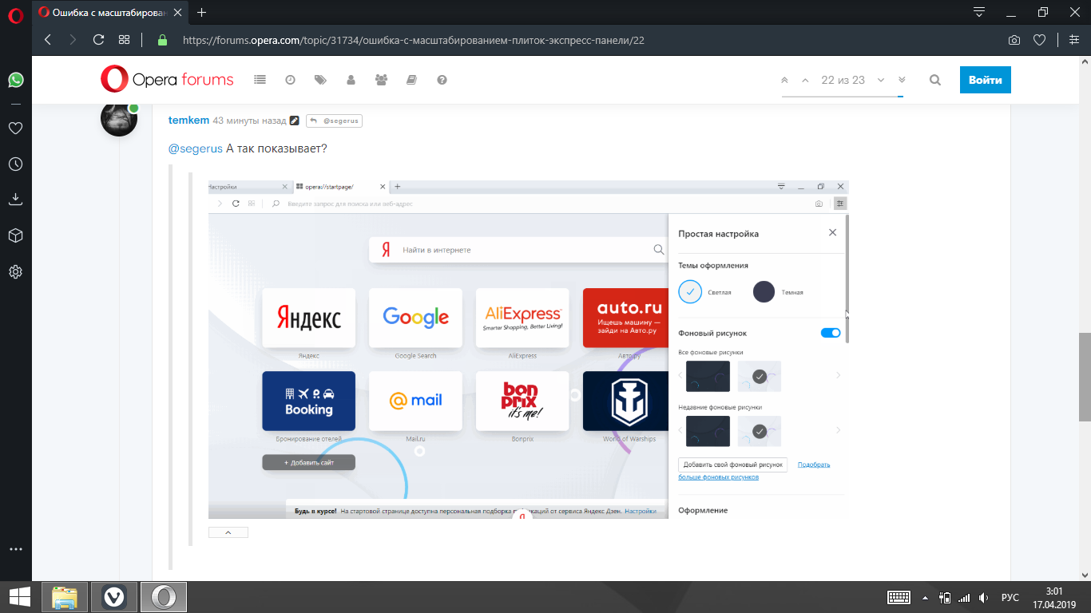Click the Войти login button
Screen dimensions: 1091x613
pos(985,80)
